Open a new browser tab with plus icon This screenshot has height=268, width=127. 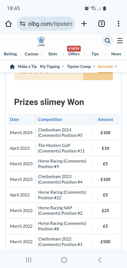tap(84, 23)
